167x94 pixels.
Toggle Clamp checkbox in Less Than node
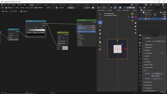[9, 36]
